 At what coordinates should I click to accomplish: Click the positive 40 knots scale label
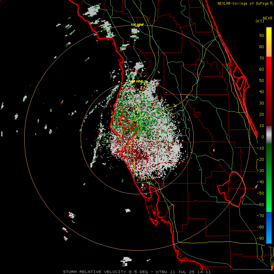click(x=262, y=92)
